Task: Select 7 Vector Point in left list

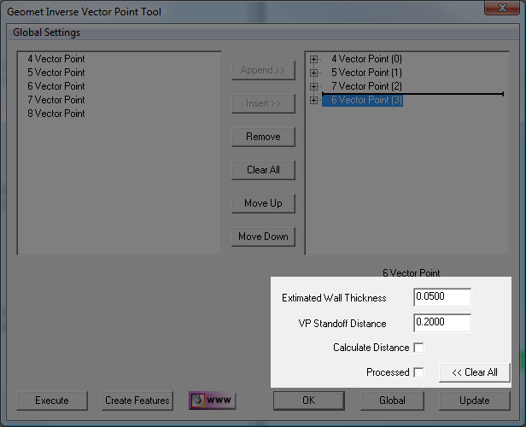Action: (x=56, y=100)
